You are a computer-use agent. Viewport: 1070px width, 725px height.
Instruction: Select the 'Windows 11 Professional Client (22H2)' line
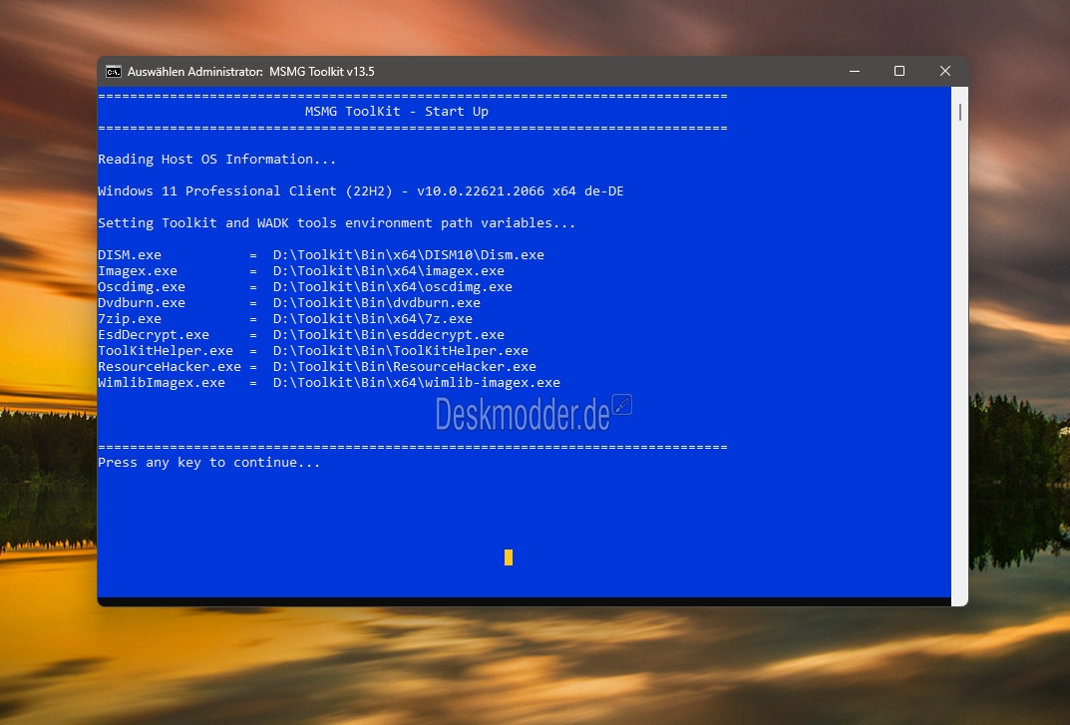pyautogui.click(x=360, y=191)
